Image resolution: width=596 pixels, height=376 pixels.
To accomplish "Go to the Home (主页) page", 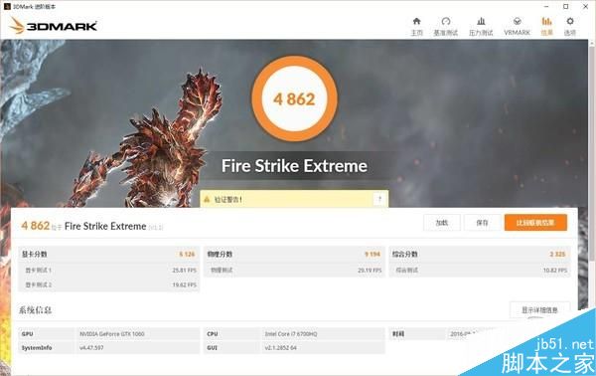I will [x=416, y=27].
